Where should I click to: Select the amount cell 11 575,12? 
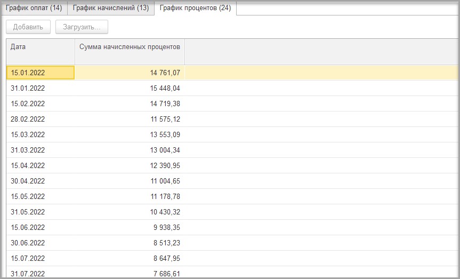[130, 119]
